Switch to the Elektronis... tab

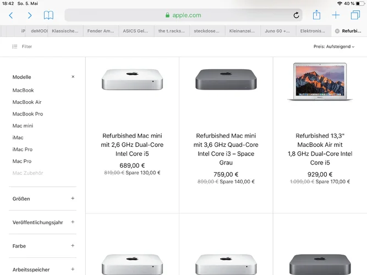(x=313, y=31)
